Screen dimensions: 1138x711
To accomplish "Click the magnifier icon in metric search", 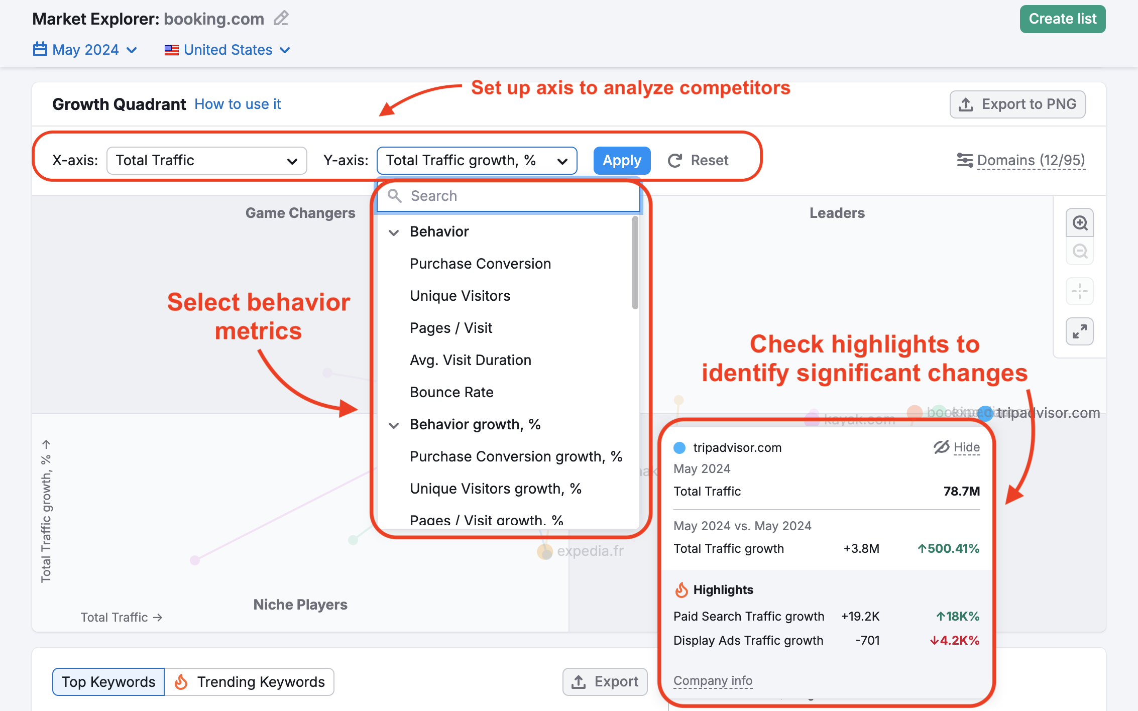I will pos(395,196).
